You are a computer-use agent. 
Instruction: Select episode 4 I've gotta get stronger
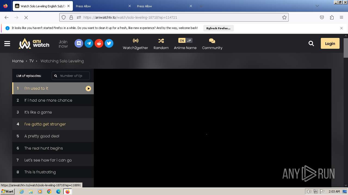pos(53,124)
